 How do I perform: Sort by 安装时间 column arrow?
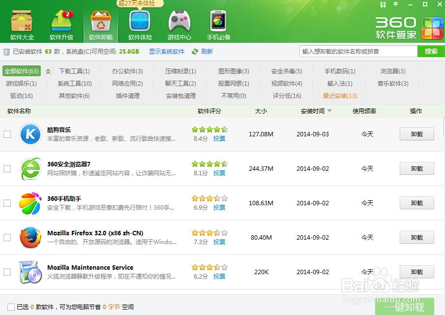pos(329,110)
